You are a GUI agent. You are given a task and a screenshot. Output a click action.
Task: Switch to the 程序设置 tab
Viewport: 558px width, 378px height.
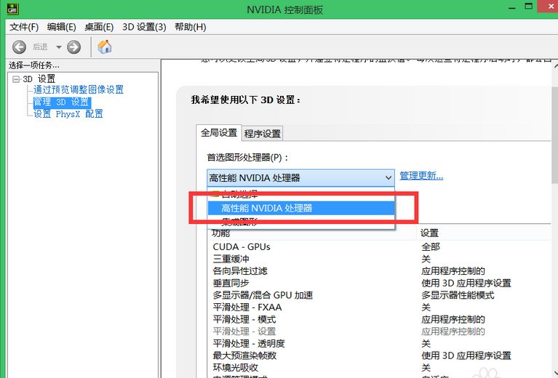pos(263,134)
